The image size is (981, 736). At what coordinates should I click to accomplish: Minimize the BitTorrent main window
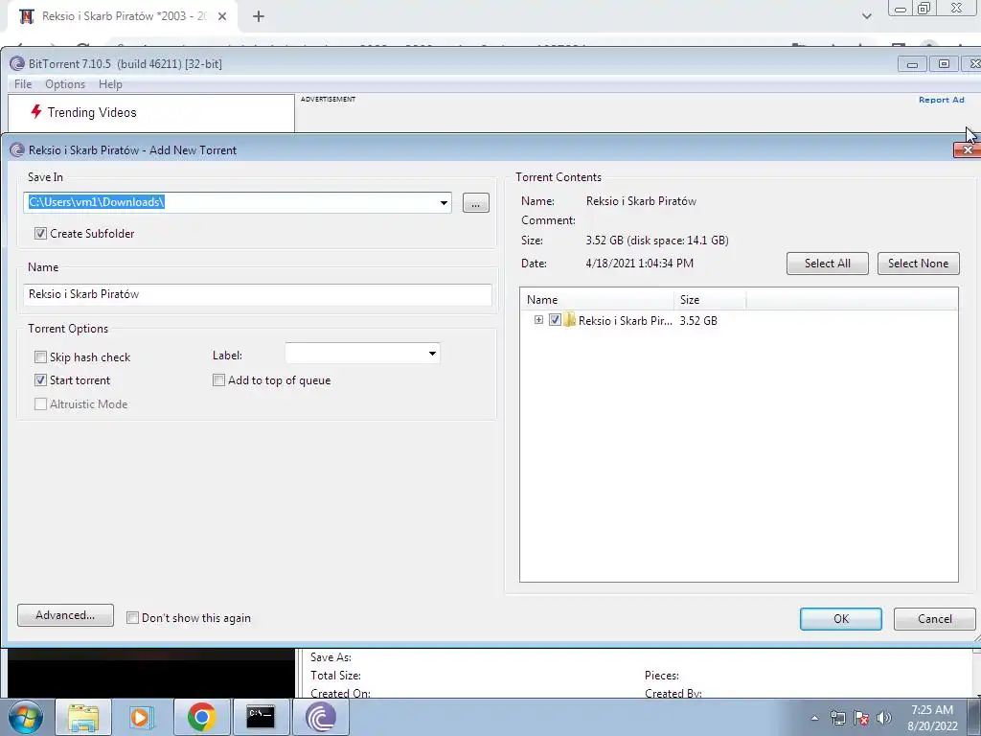point(912,64)
